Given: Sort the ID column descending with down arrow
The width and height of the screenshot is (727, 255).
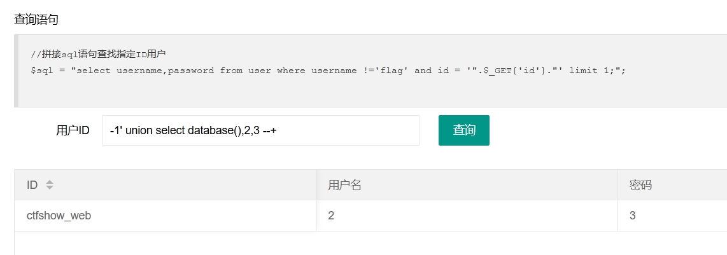Looking at the screenshot, I should [50, 188].
